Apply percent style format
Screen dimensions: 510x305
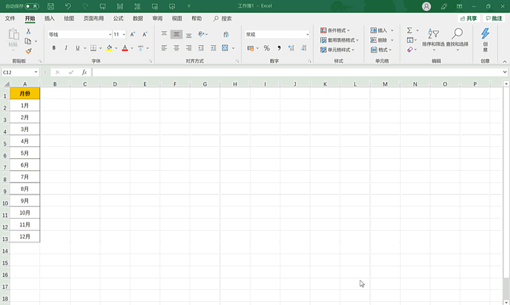pos(266,48)
